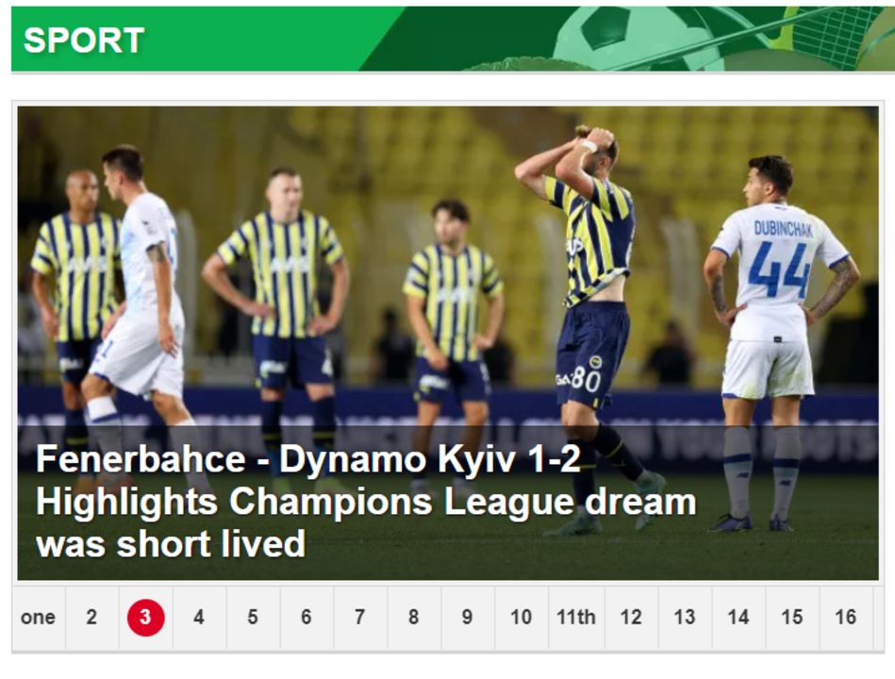Select the active slide 3 indicator
Image resolution: width=895 pixels, height=679 pixels.
point(145,618)
